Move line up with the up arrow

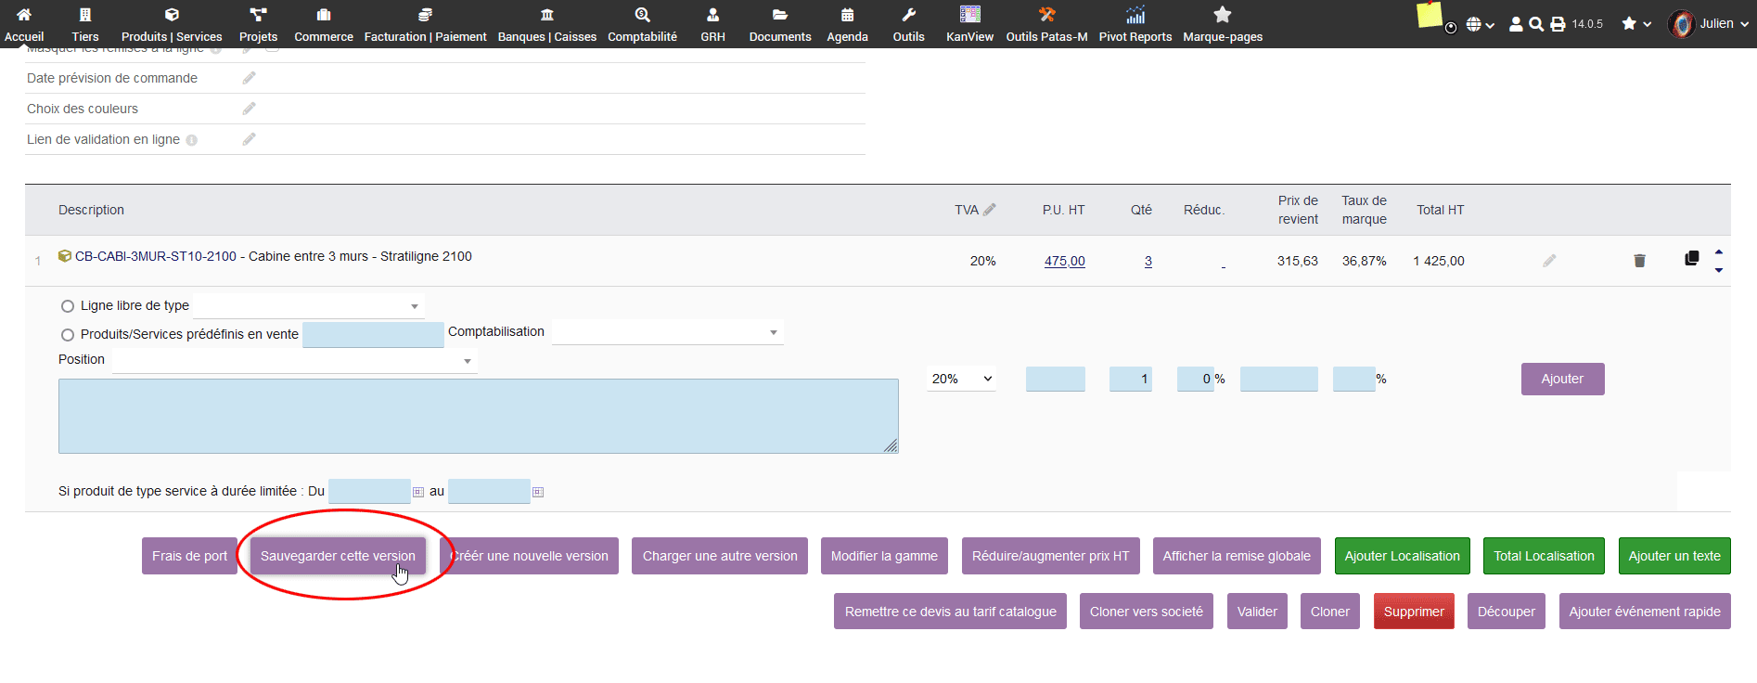click(x=1719, y=251)
